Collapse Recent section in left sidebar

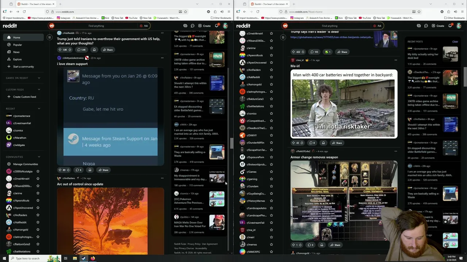pyautogui.click(x=39, y=108)
